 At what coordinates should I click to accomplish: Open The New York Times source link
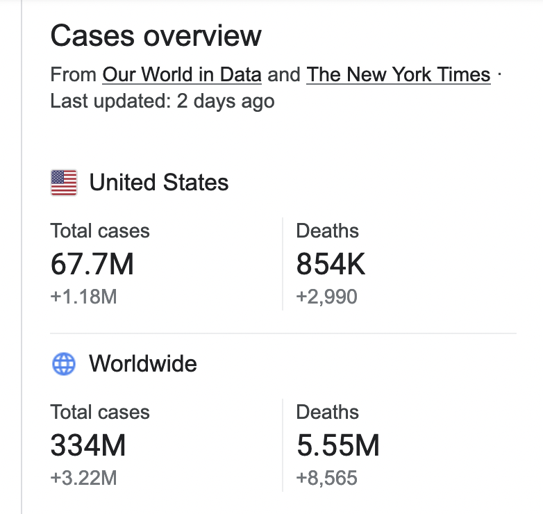(399, 74)
